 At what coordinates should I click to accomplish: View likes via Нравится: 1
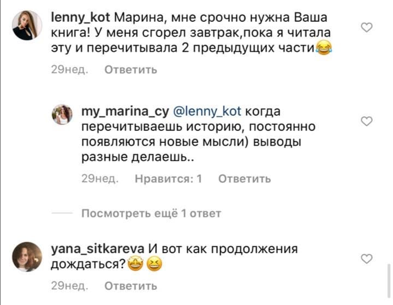[x=168, y=178]
